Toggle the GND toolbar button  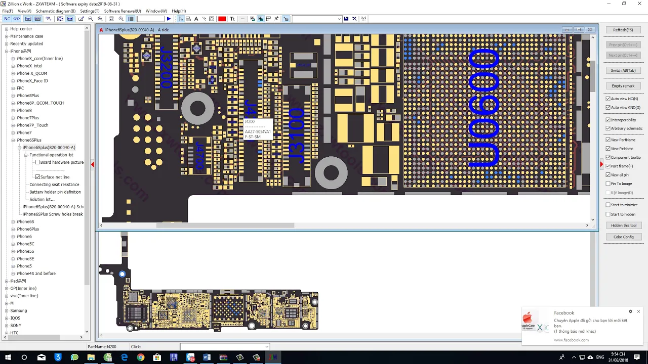(16, 19)
